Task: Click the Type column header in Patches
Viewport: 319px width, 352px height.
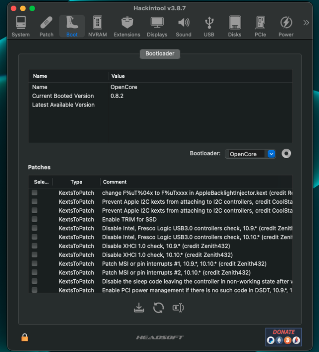Action: click(x=76, y=182)
